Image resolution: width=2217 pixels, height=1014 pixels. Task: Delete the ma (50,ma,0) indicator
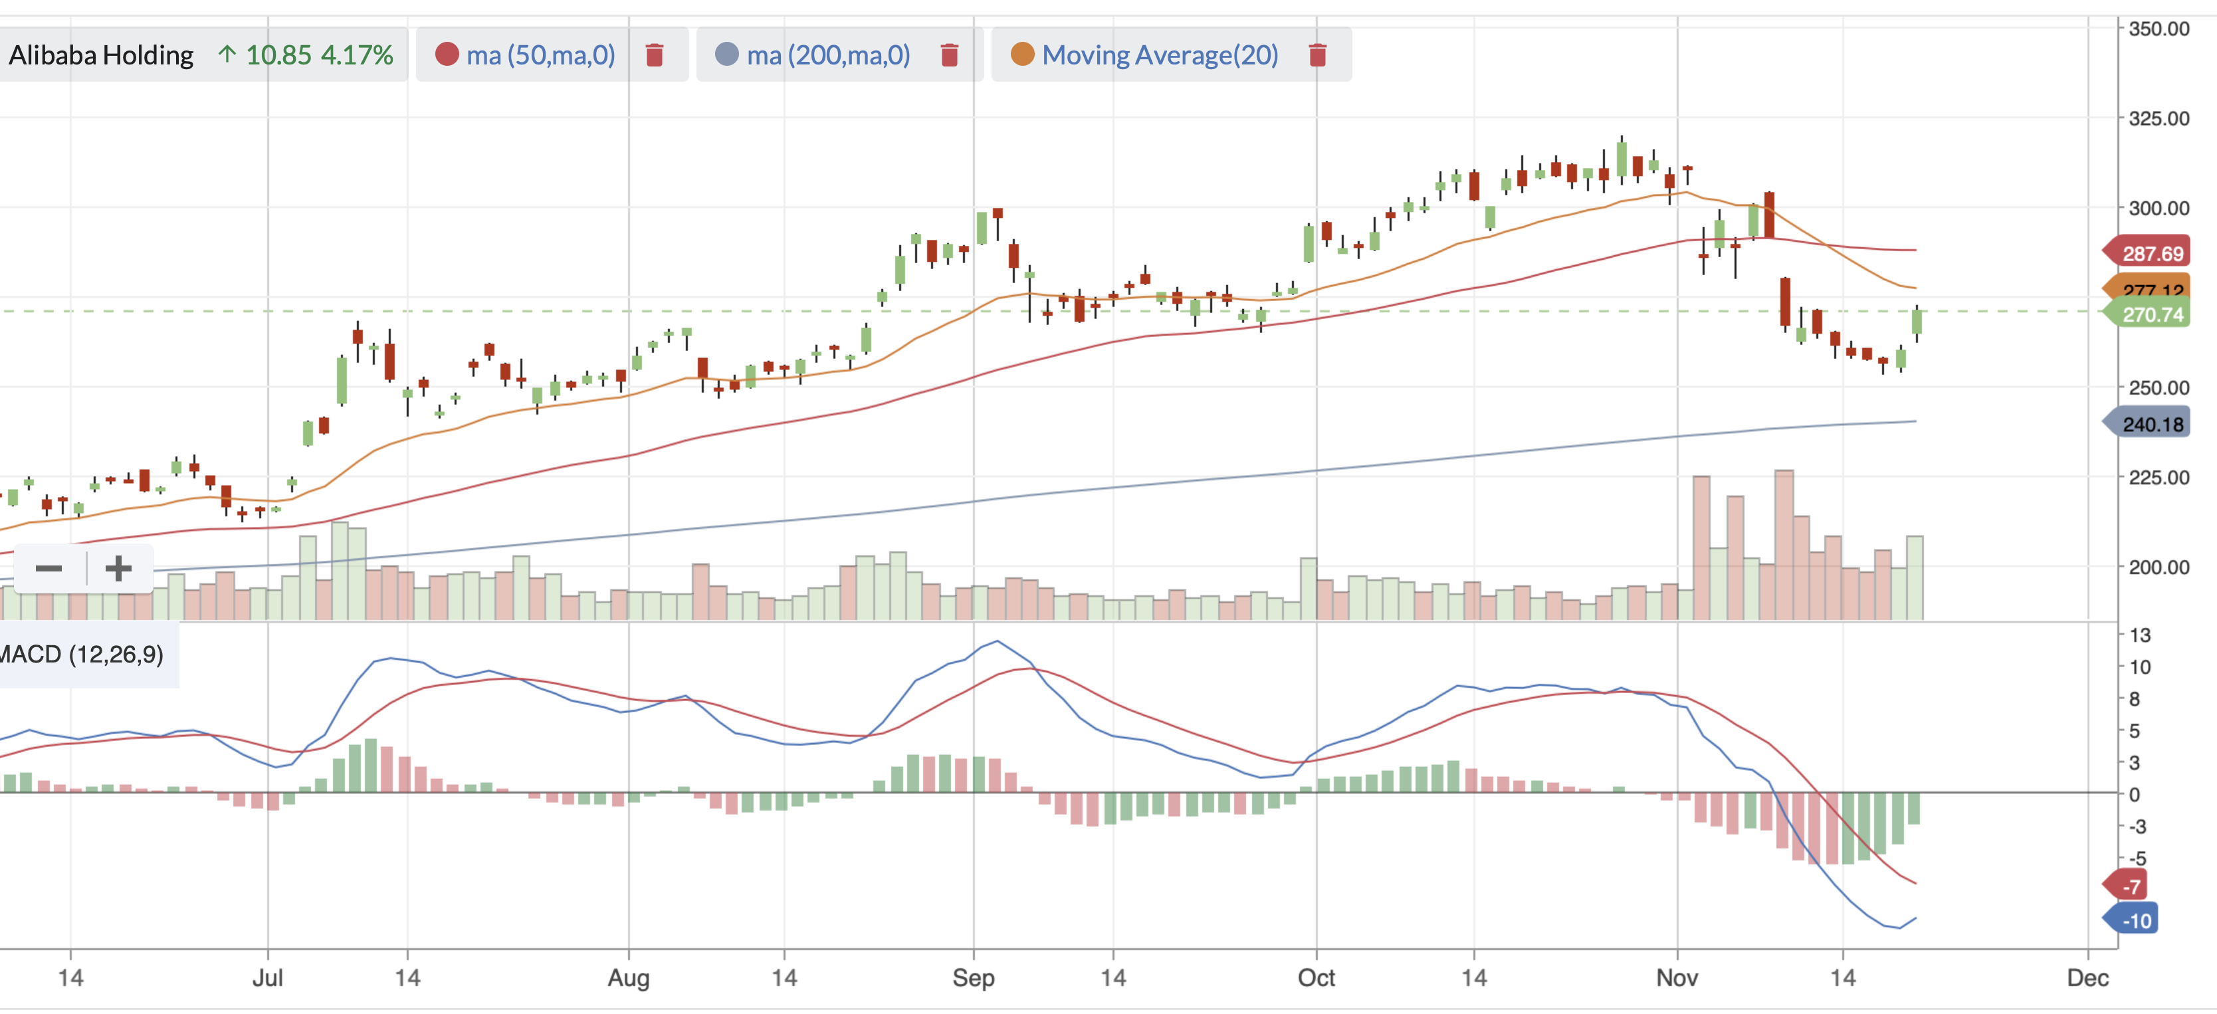(654, 55)
